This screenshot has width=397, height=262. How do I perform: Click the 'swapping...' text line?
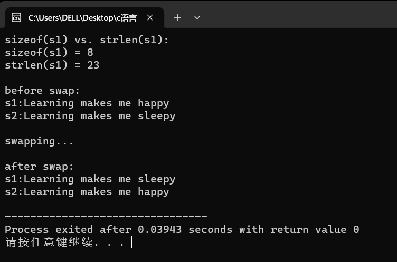[39, 141]
